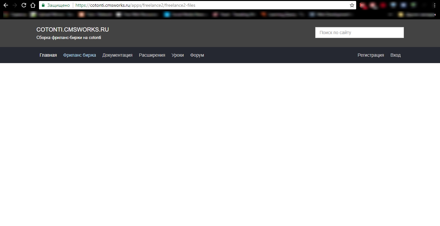Go to the Документация section
Image resolution: width=440 pixels, height=226 pixels.
[117, 55]
